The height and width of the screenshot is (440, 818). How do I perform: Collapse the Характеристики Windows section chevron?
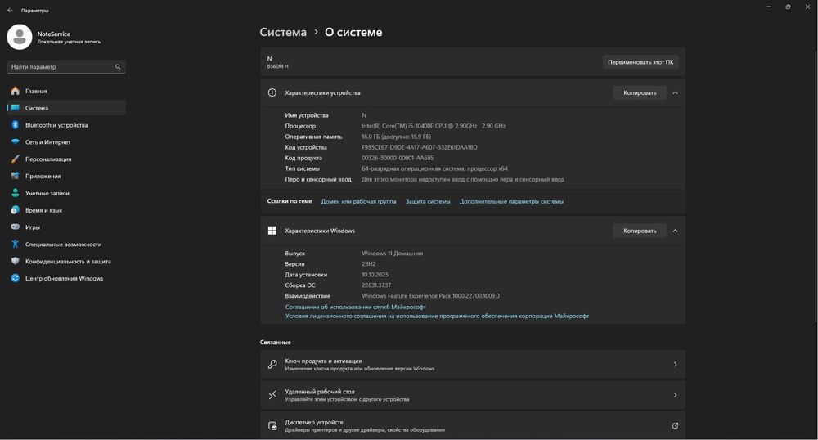click(x=675, y=231)
